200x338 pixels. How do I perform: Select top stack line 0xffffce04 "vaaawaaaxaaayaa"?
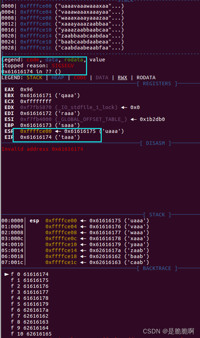[63, 12]
